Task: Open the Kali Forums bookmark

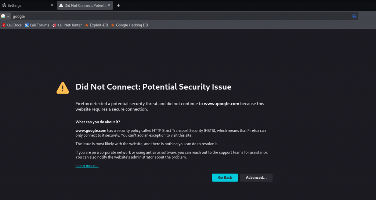Action: click(37, 25)
